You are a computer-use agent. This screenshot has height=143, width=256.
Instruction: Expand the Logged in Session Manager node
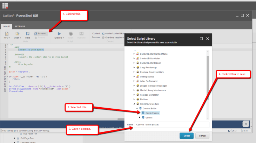[x=134, y=86]
